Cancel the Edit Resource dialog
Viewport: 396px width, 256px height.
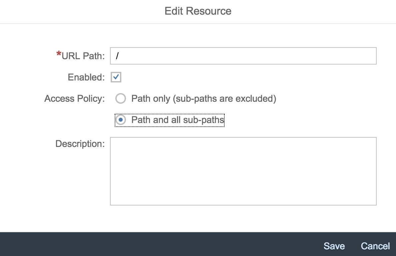click(375, 246)
